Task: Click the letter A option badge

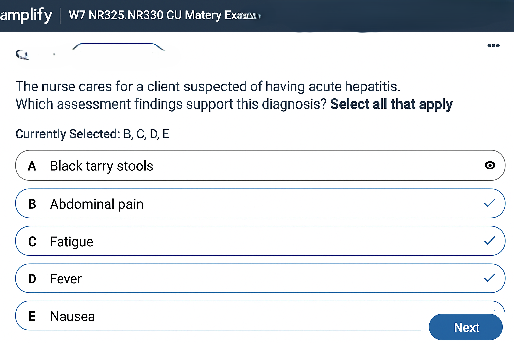Action: pos(32,166)
